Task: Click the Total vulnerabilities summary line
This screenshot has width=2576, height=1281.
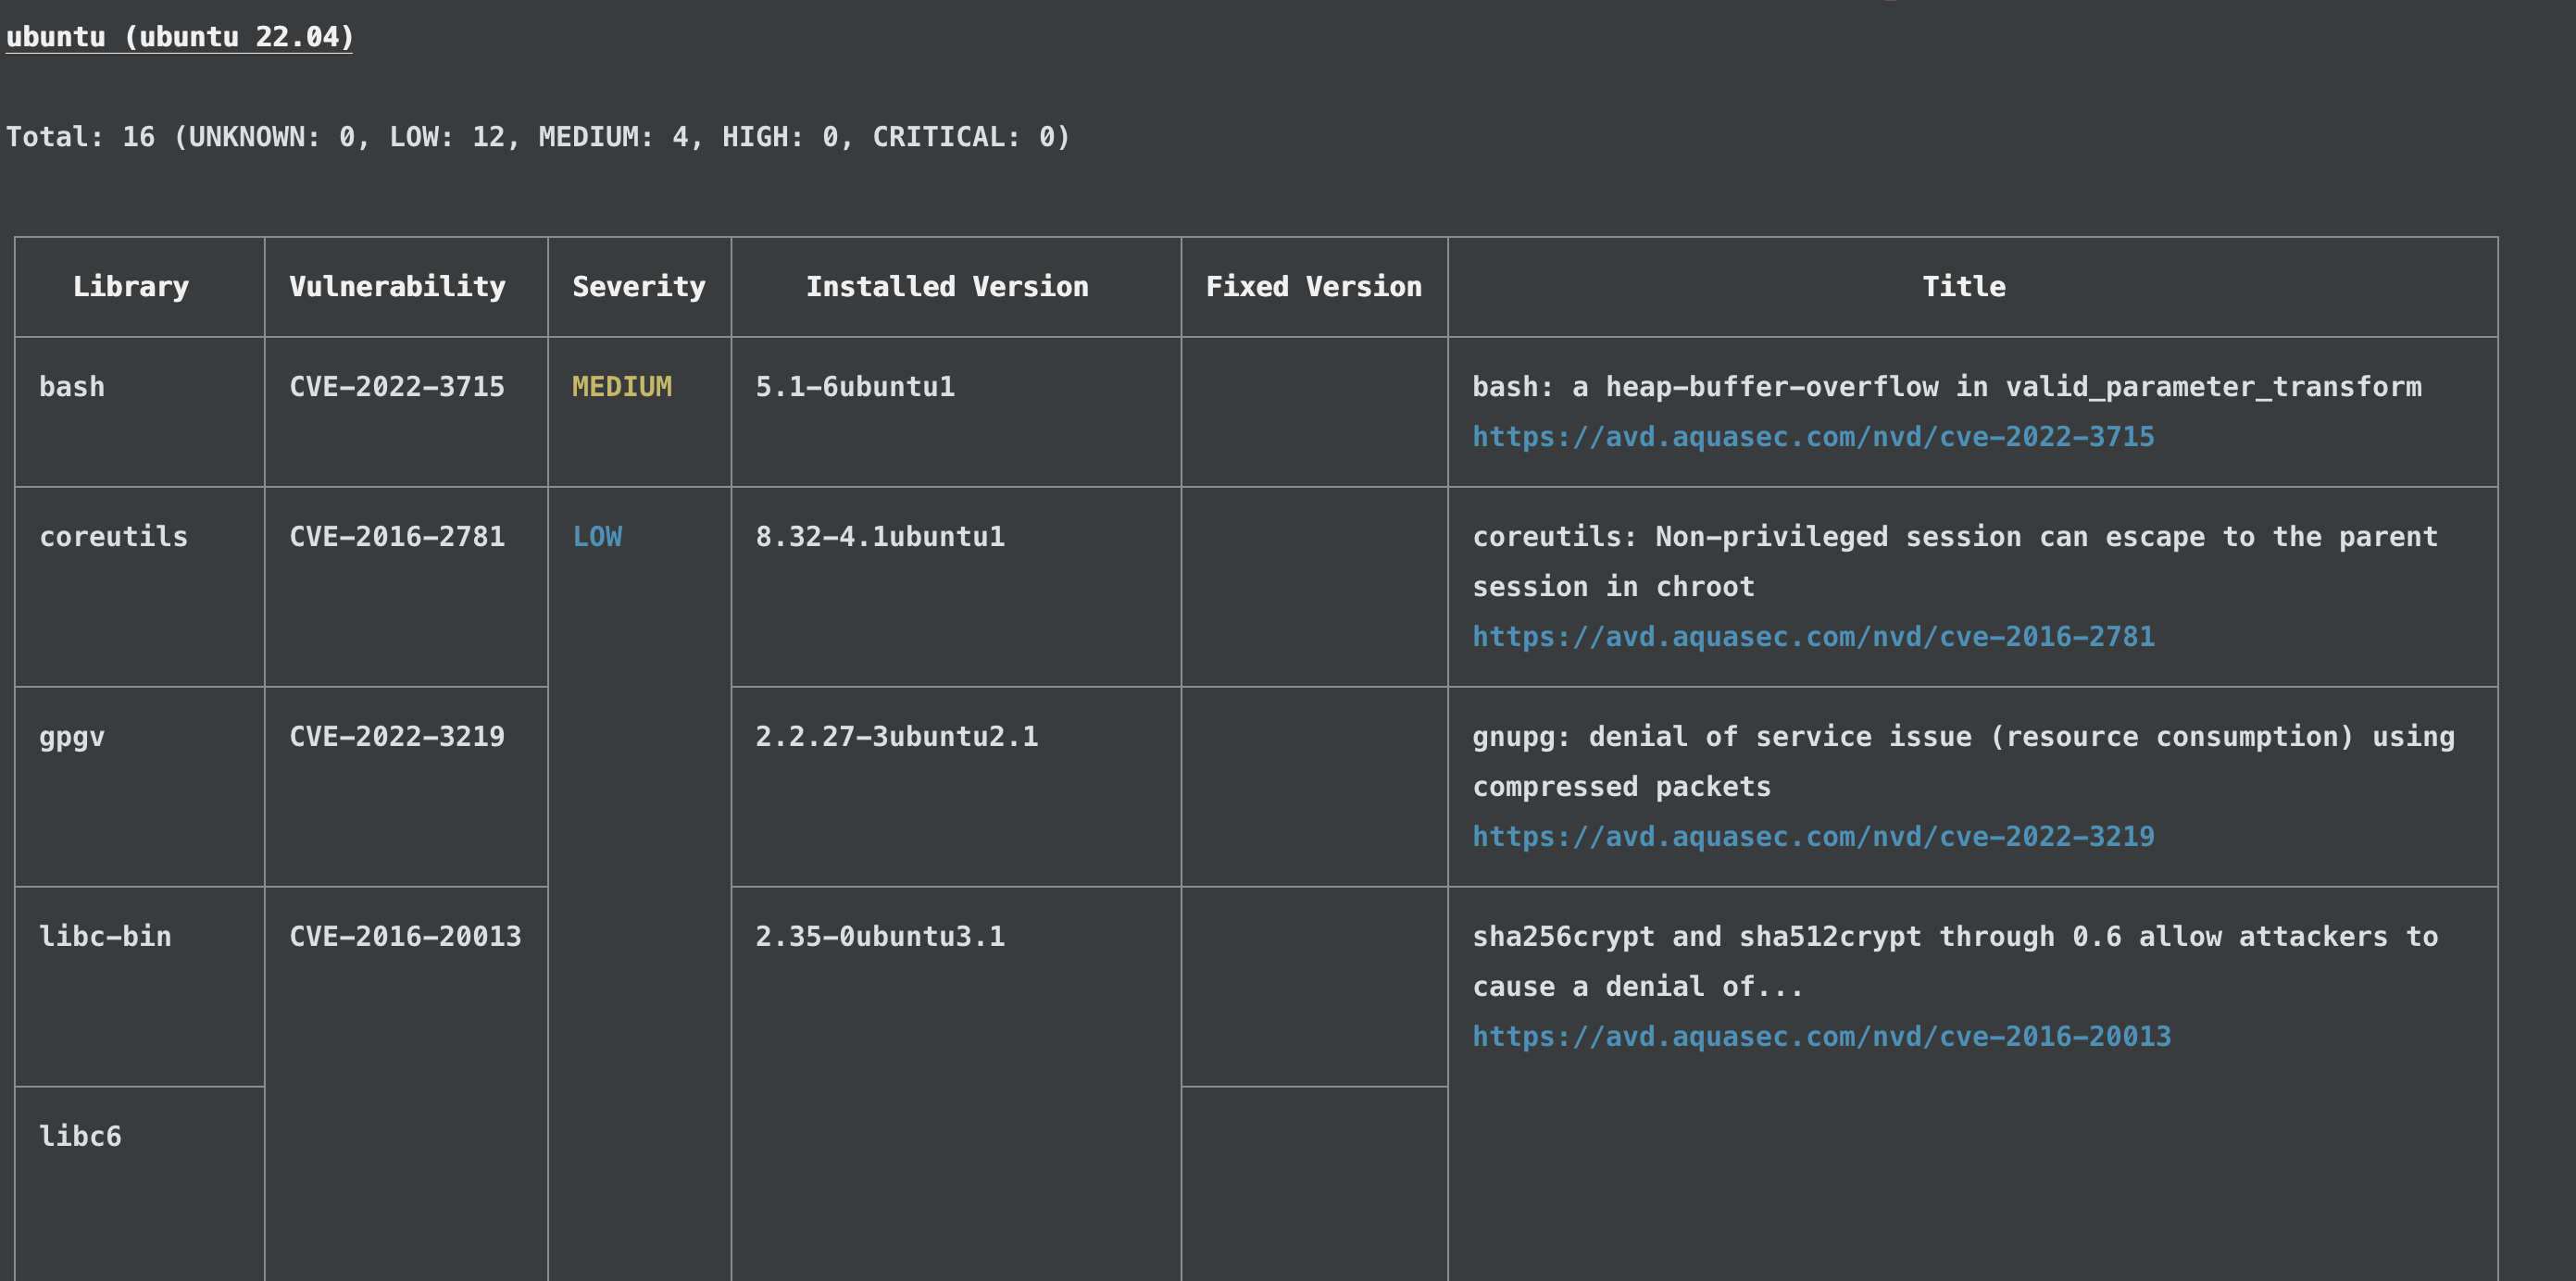Action: pos(538,137)
